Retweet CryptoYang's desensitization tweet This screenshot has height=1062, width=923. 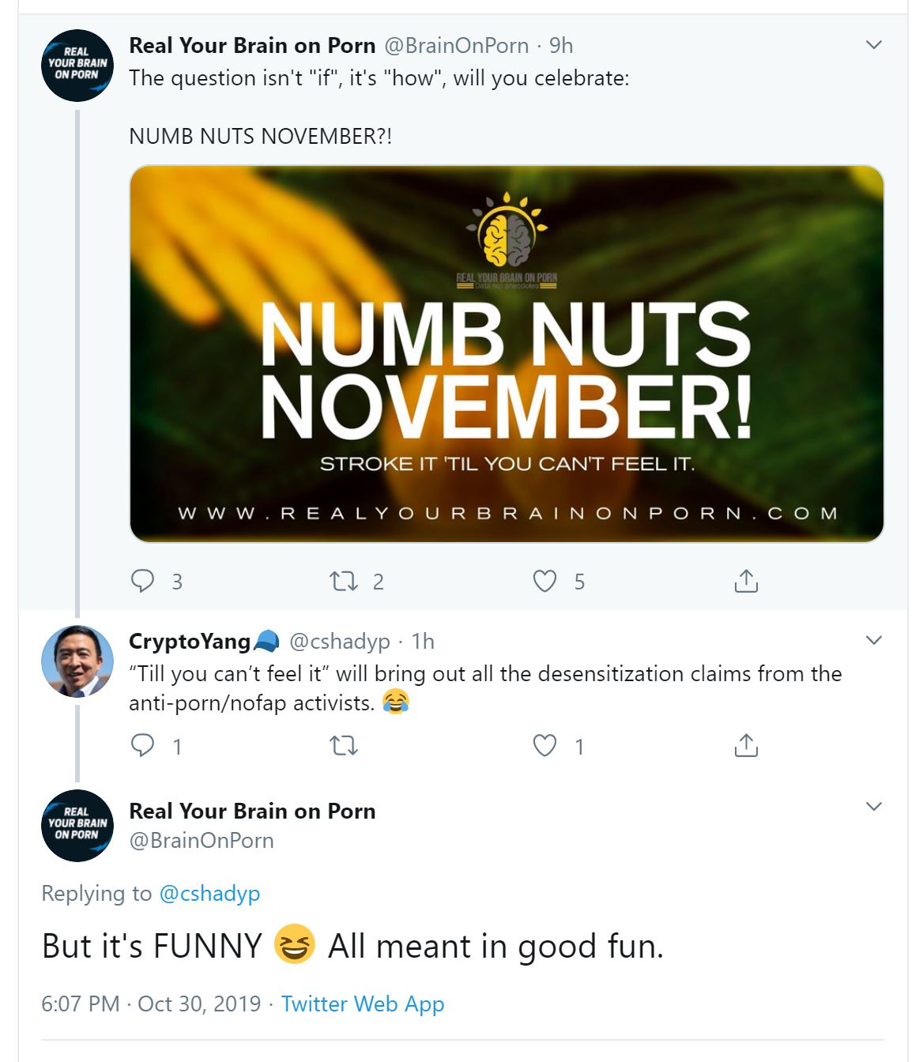[x=344, y=746]
